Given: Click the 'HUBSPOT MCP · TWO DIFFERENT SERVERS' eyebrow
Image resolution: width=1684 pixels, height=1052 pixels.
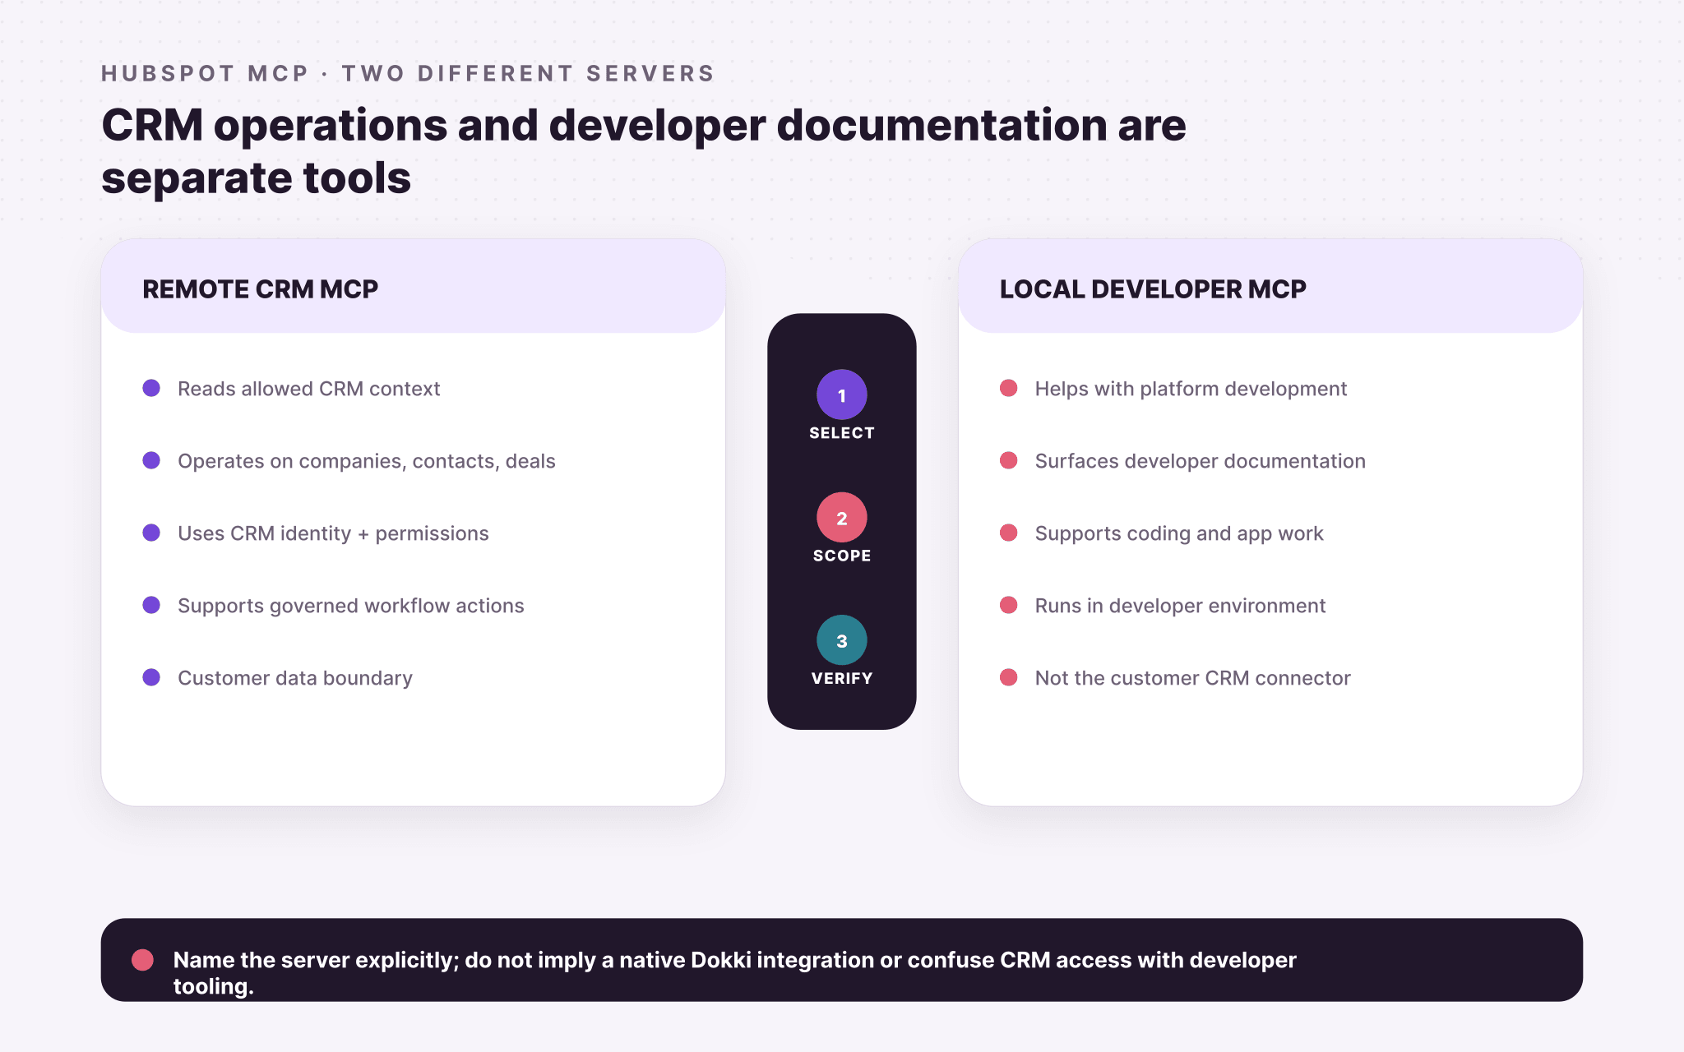Looking at the screenshot, I should click(408, 73).
